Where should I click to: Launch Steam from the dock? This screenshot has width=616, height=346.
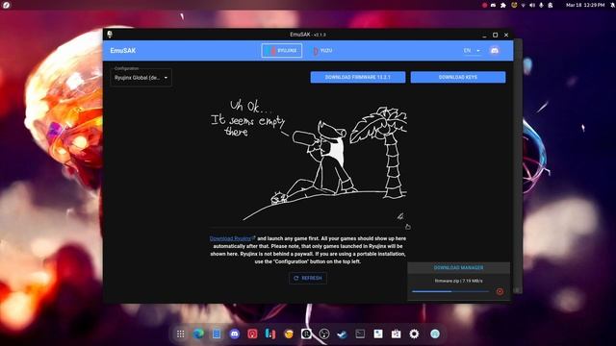(x=343, y=334)
